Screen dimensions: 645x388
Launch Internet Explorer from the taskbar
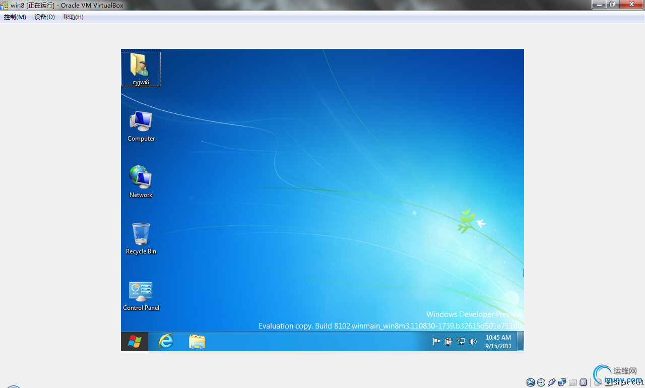[x=166, y=341]
